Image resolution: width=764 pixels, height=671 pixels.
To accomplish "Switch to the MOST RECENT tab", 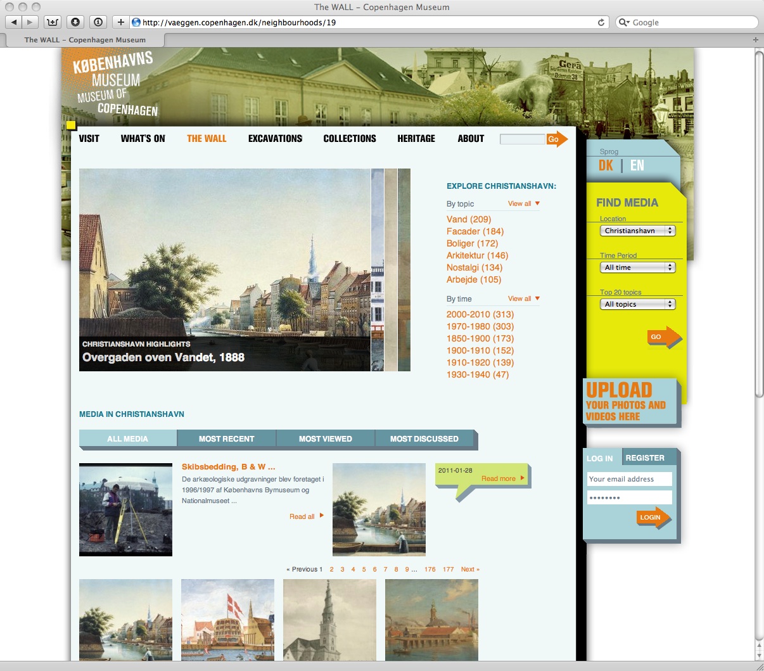I will click(227, 438).
